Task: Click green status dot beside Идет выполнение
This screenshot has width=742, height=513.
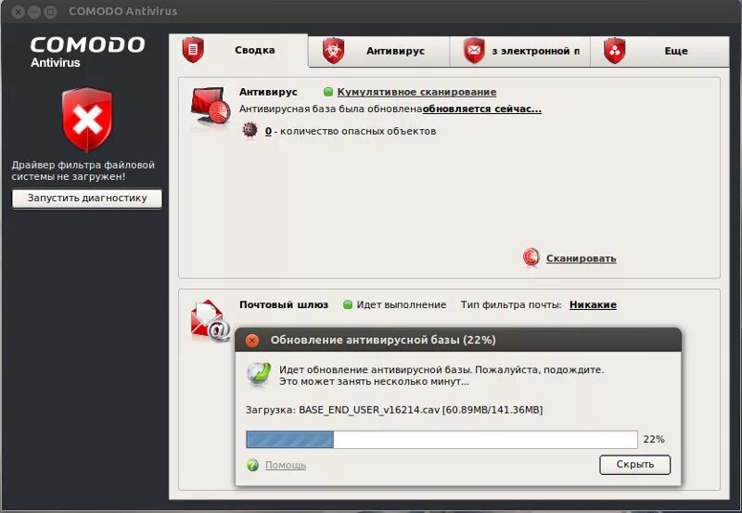Action: (x=347, y=304)
